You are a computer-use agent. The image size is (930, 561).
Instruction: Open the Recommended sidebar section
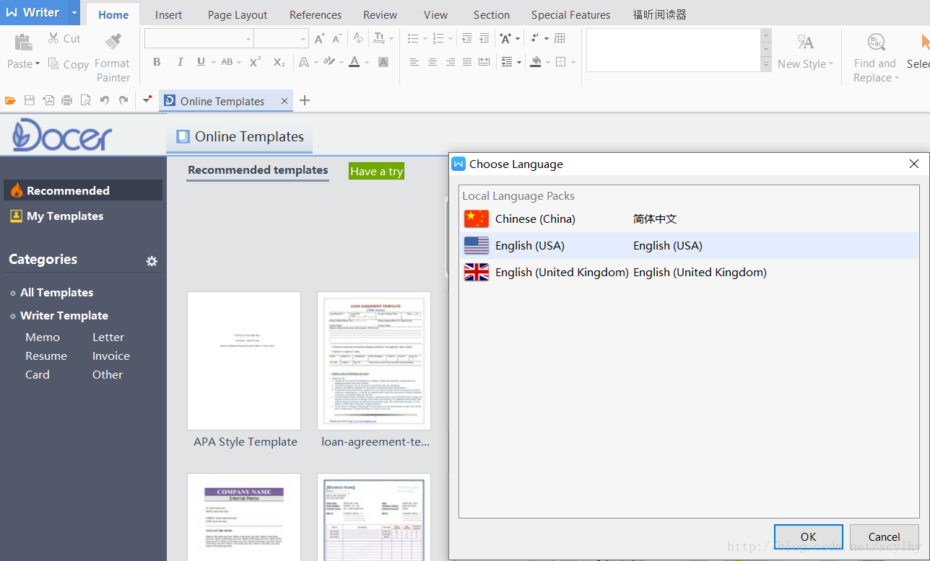coord(83,190)
